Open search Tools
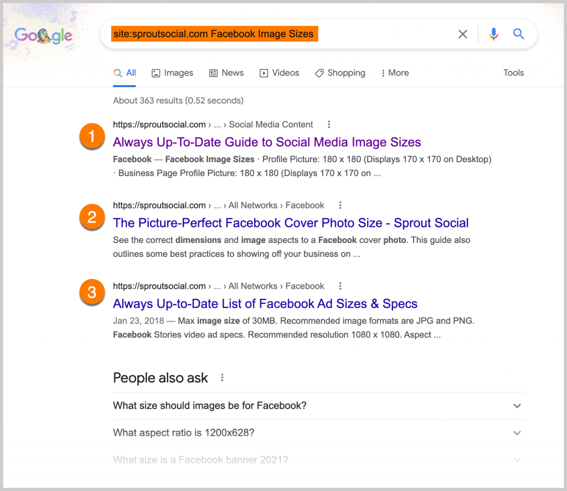Viewport: 567px width, 491px height. (513, 73)
